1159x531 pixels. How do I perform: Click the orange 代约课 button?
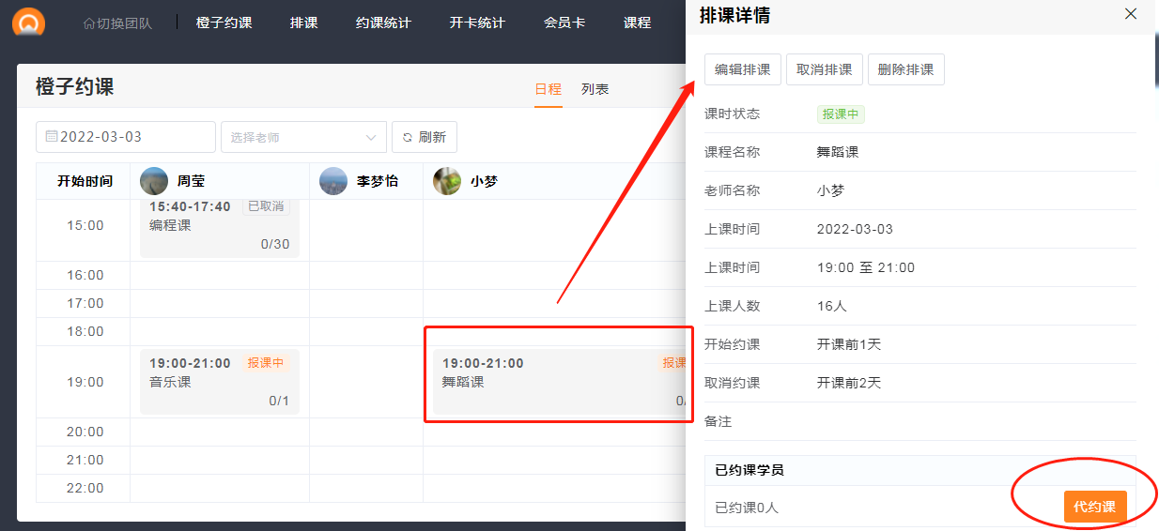1094,507
